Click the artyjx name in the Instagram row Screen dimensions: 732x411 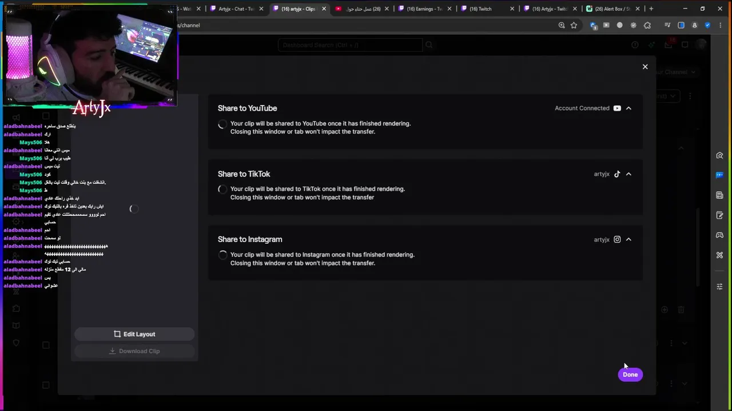click(602, 240)
